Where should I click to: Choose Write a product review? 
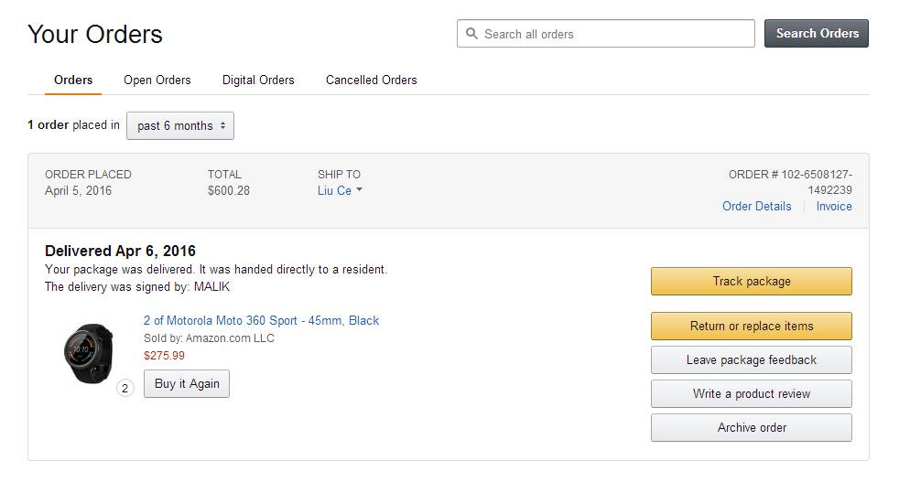click(751, 394)
